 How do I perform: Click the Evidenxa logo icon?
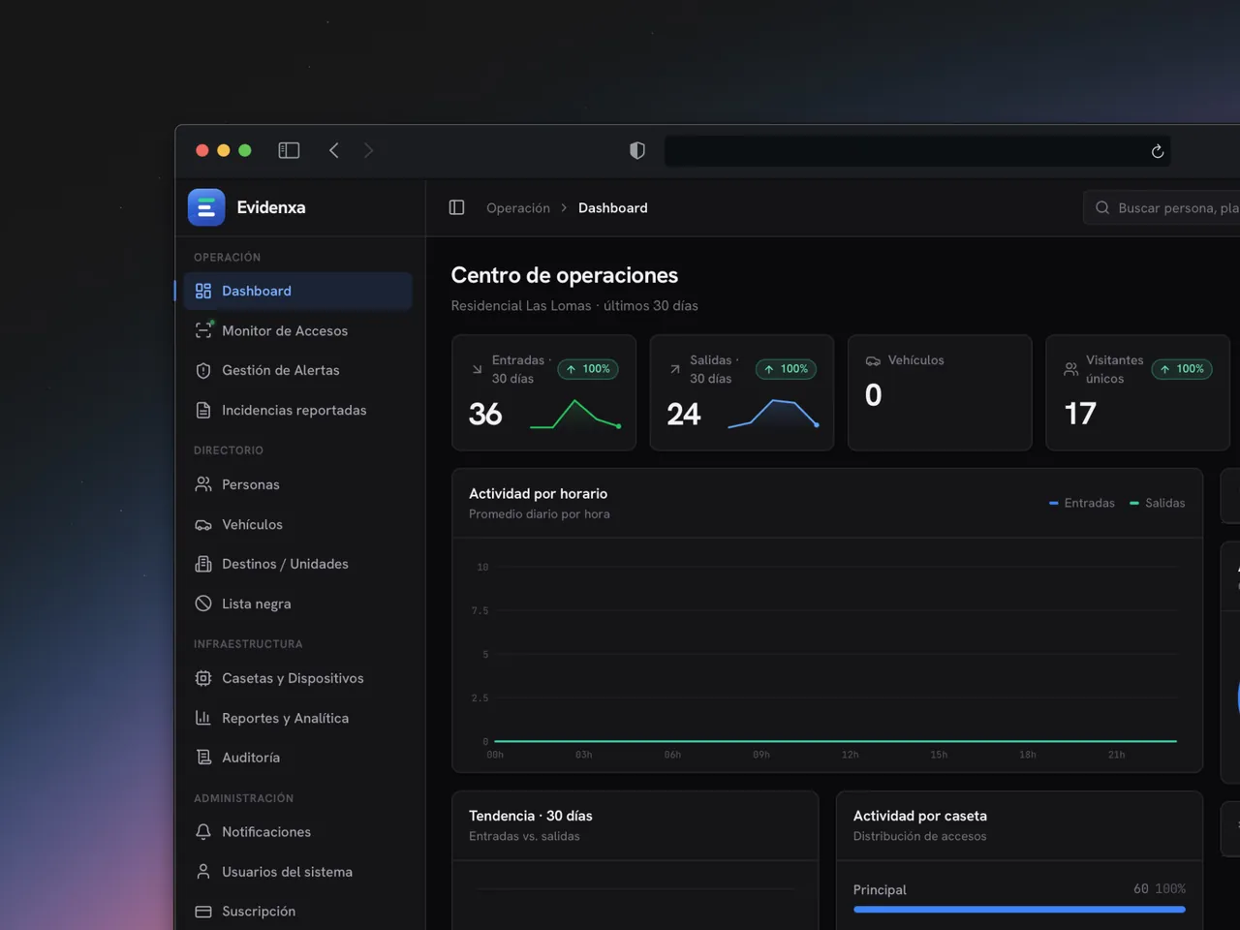click(x=206, y=207)
